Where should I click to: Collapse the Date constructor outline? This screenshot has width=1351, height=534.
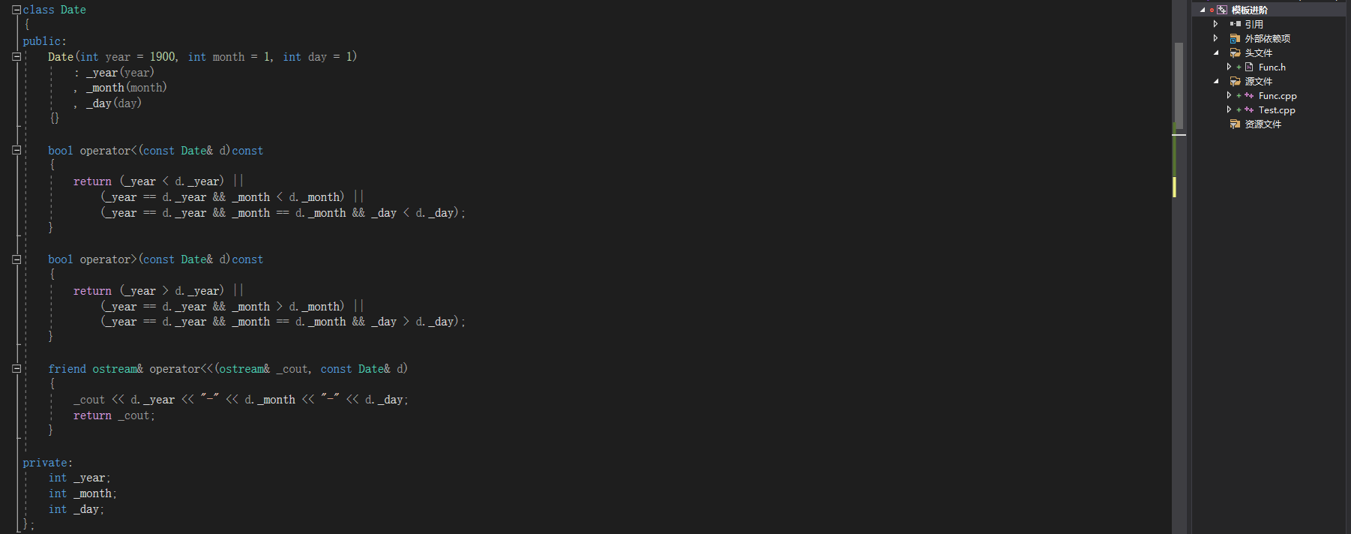point(16,56)
